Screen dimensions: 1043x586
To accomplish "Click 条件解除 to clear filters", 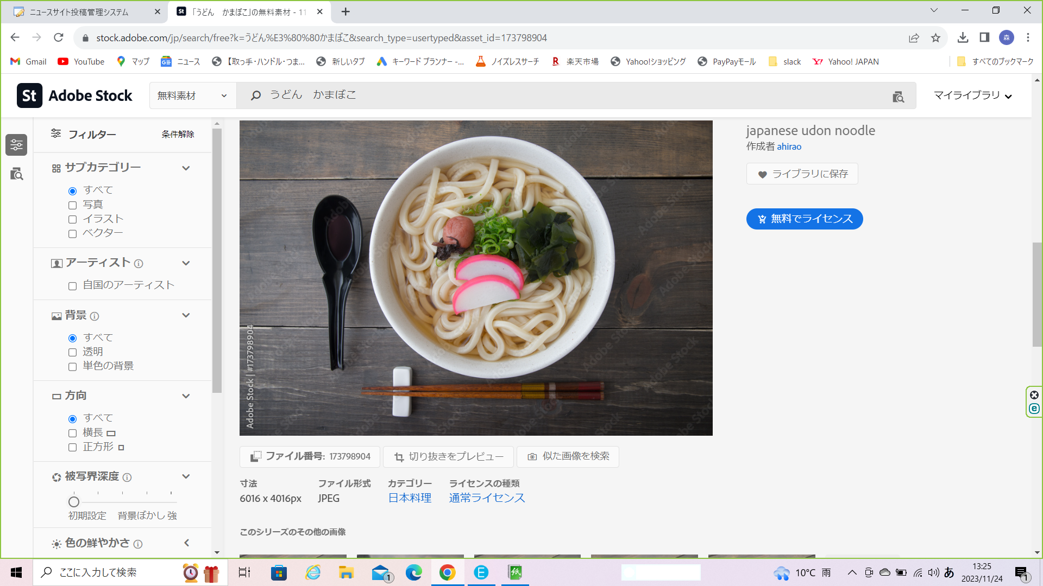I will tap(178, 134).
